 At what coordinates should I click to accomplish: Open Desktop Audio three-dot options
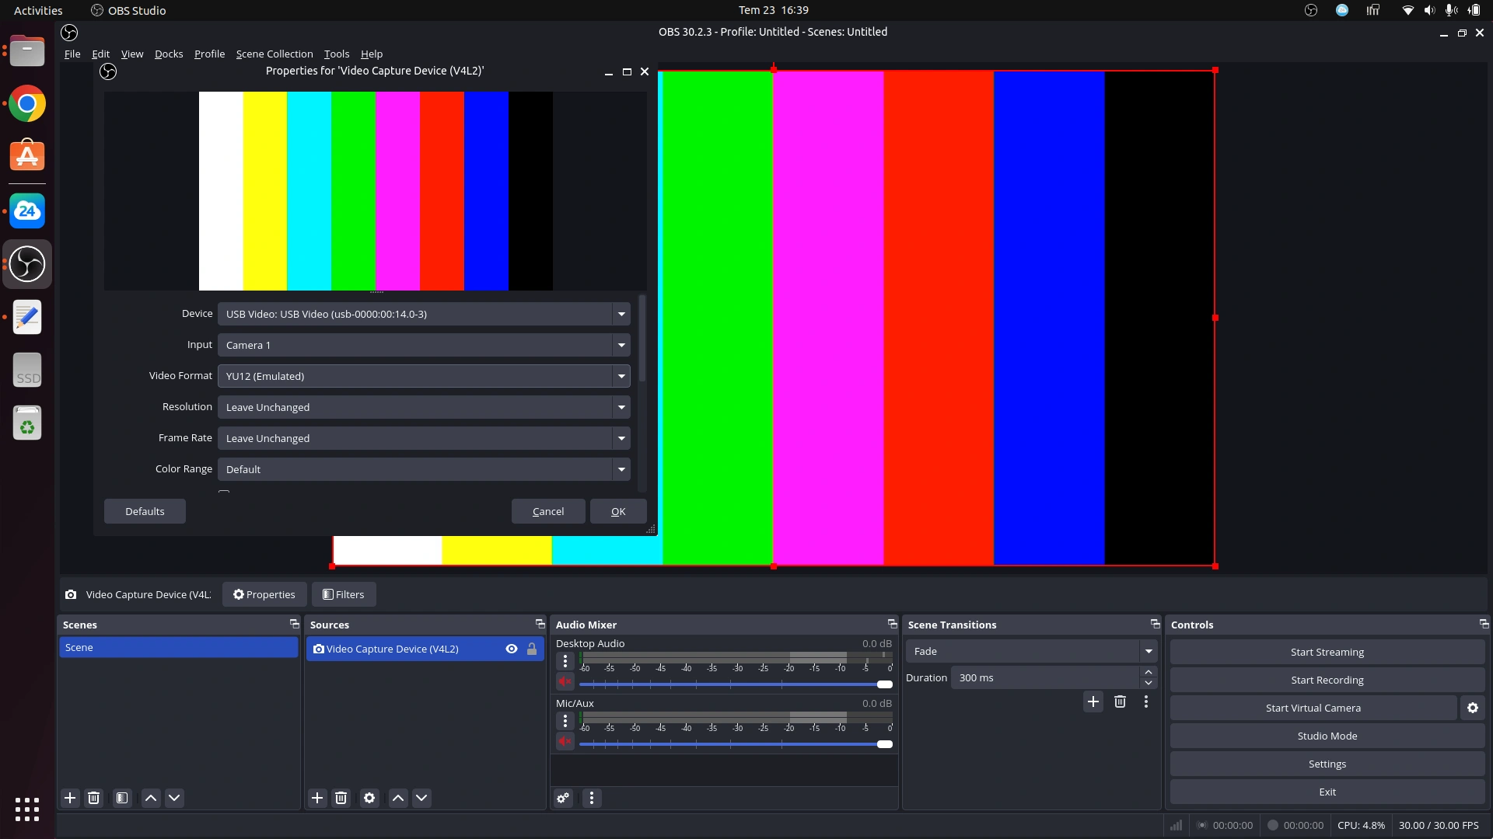[x=565, y=661]
